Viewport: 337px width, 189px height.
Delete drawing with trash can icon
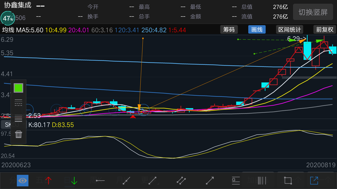click(x=18, y=134)
